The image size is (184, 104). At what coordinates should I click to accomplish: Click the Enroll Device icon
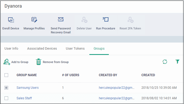coord(11,20)
